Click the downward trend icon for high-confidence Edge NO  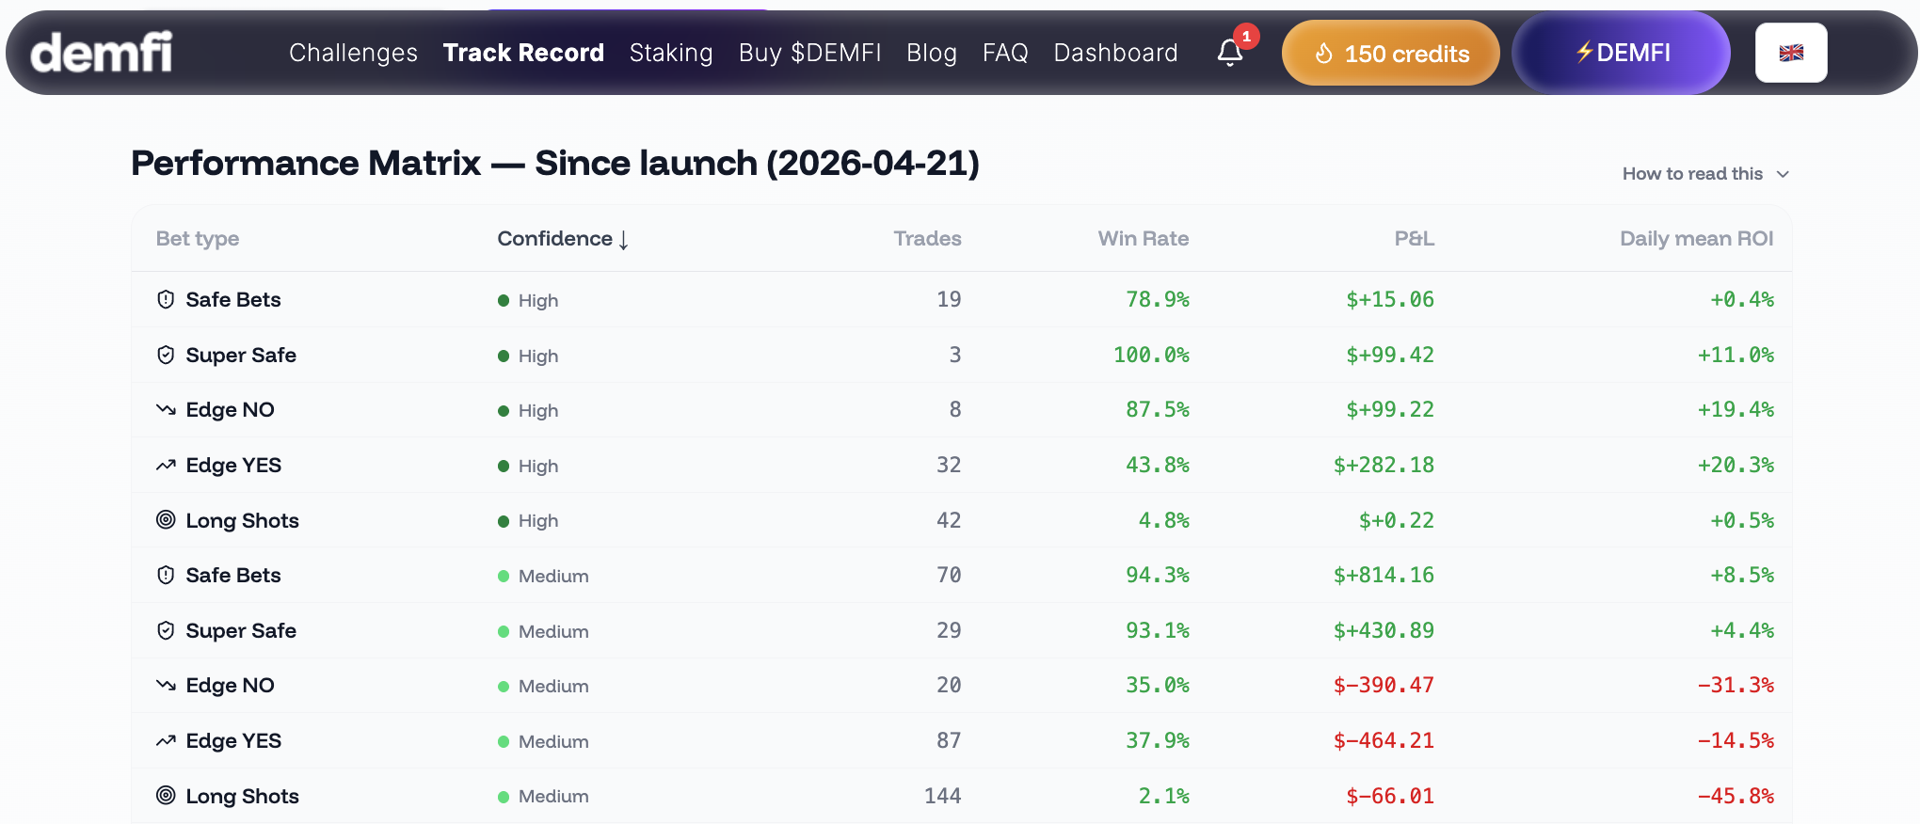coord(166,409)
